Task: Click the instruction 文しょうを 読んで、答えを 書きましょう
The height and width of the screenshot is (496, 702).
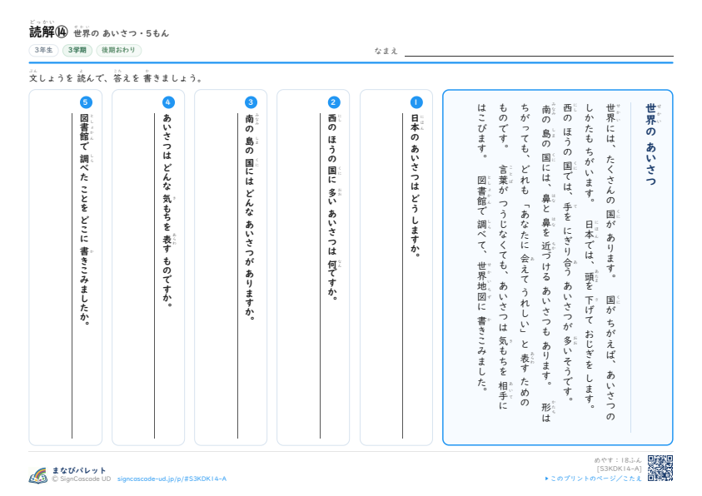Action: pyautogui.click(x=117, y=78)
